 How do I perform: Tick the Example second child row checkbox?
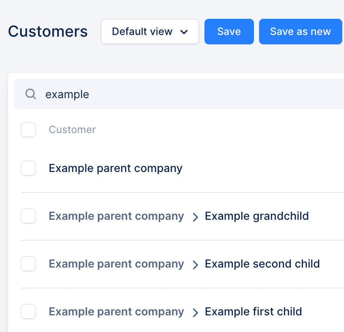pyautogui.click(x=28, y=264)
